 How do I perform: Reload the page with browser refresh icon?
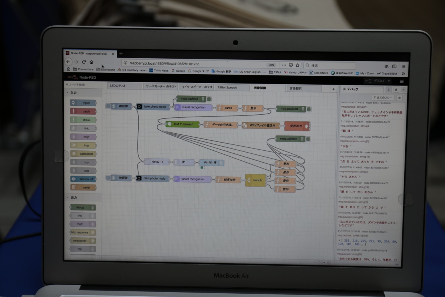(x=84, y=62)
